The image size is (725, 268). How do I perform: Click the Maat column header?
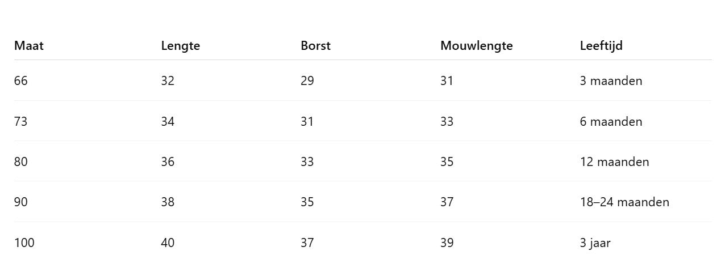28,46
